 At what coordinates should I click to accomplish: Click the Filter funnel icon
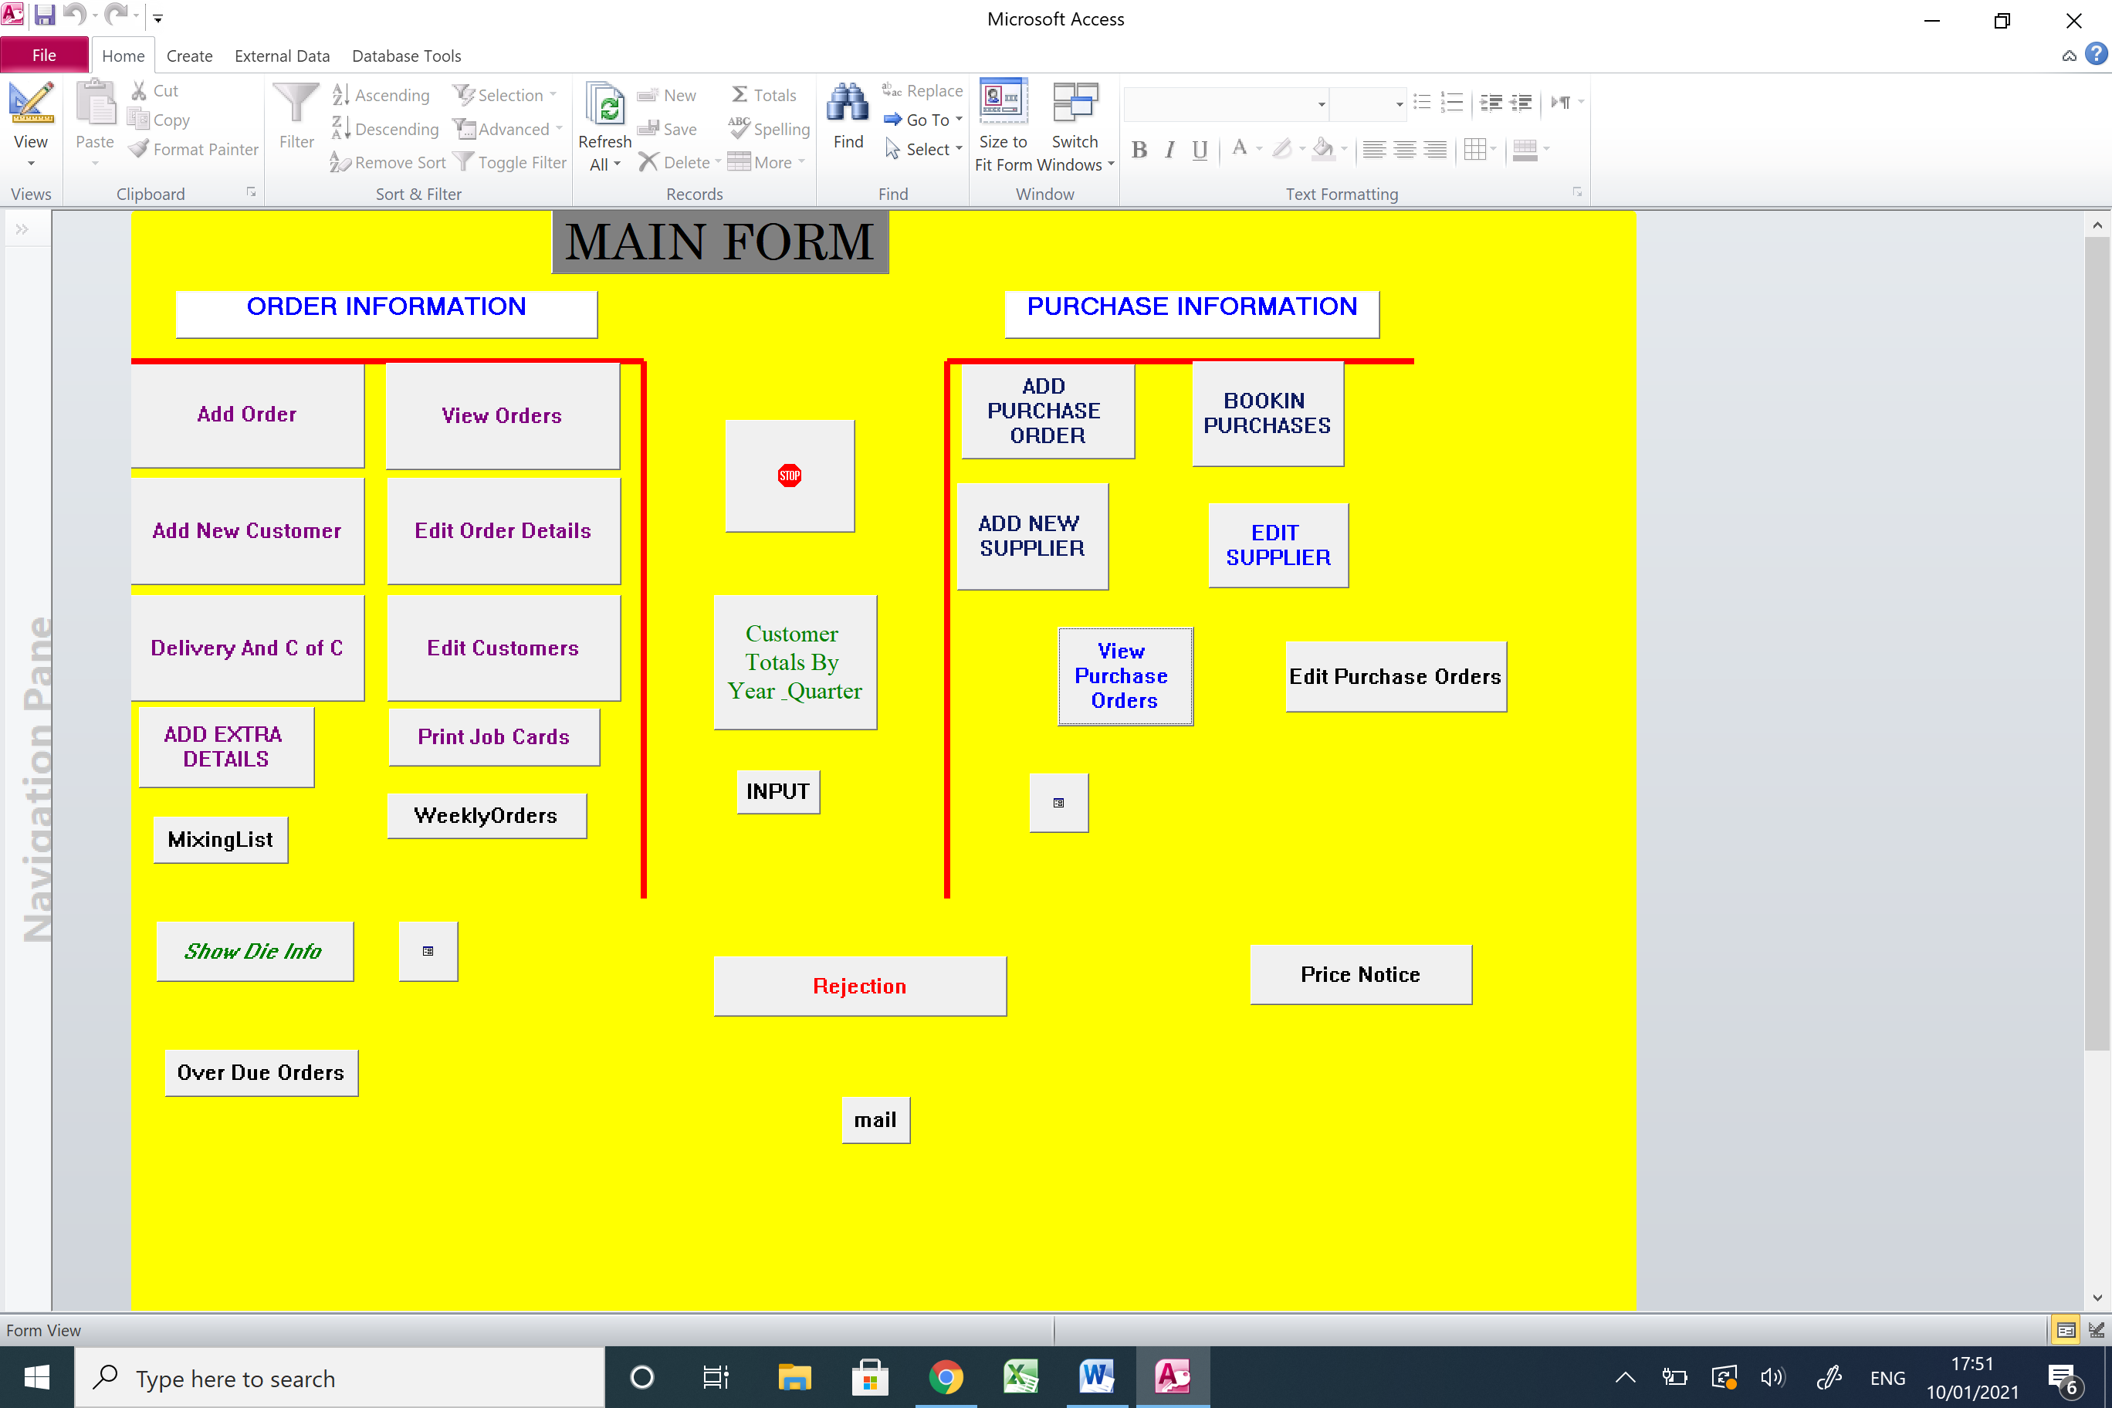[296, 104]
